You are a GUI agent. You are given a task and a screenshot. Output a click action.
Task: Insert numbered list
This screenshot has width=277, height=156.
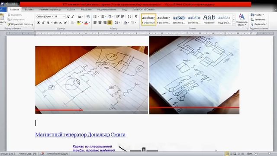tap(102, 16)
